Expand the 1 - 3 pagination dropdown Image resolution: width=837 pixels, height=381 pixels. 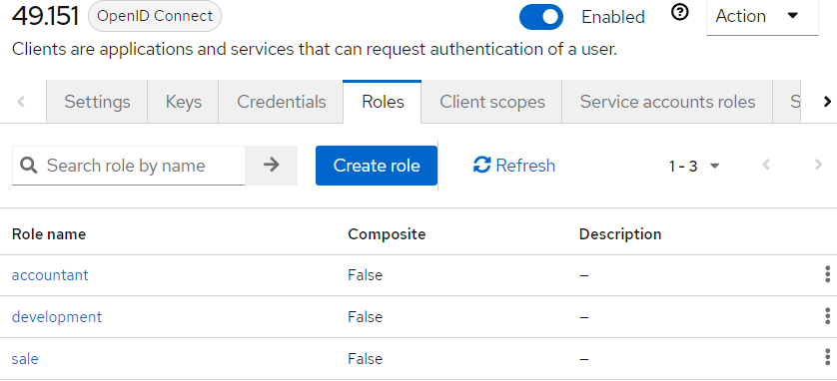[694, 167]
